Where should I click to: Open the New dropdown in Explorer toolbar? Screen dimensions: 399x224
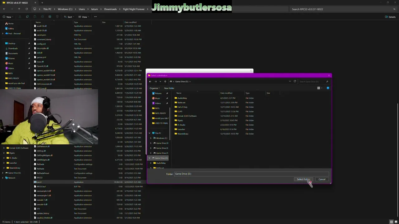pyautogui.click(x=7, y=17)
